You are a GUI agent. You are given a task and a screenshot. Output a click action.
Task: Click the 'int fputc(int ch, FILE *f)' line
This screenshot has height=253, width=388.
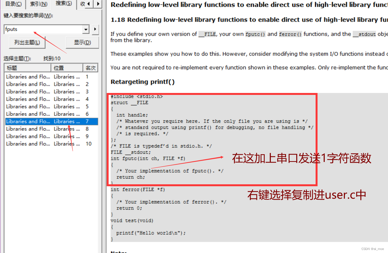coord(148,158)
